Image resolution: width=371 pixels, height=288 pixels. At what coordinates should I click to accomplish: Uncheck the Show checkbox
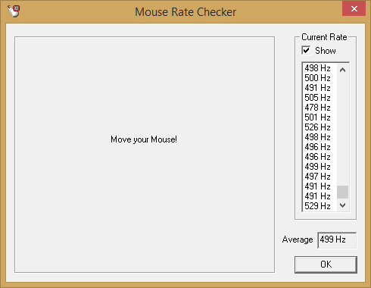click(306, 50)
